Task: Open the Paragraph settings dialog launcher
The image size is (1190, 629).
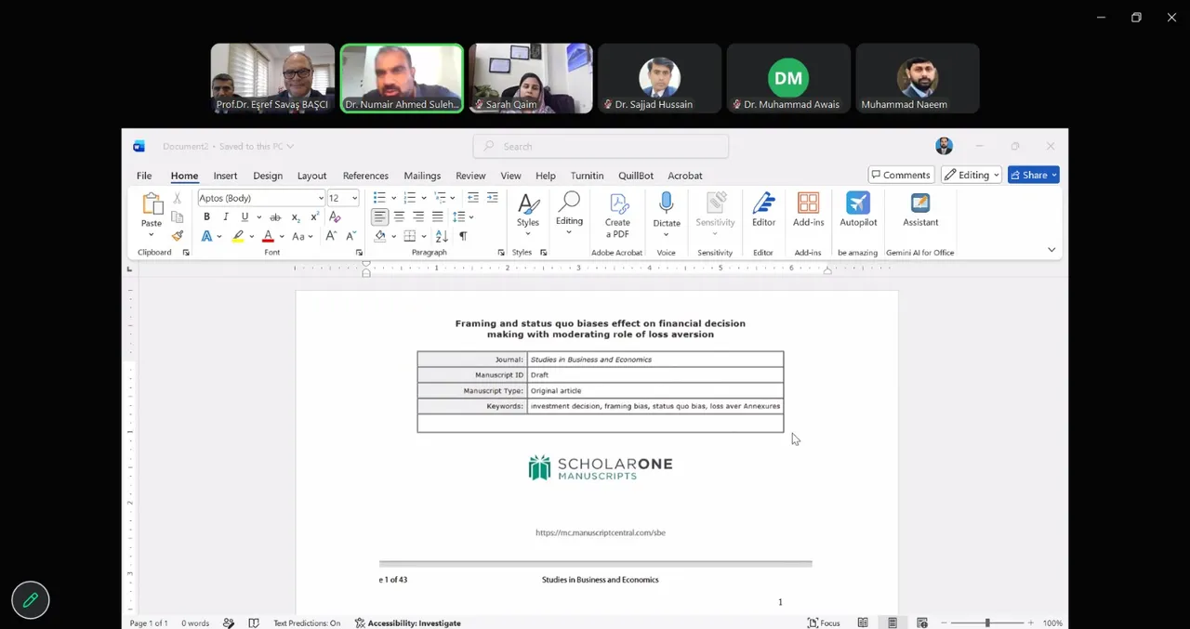Action: (x=501, y=253)
